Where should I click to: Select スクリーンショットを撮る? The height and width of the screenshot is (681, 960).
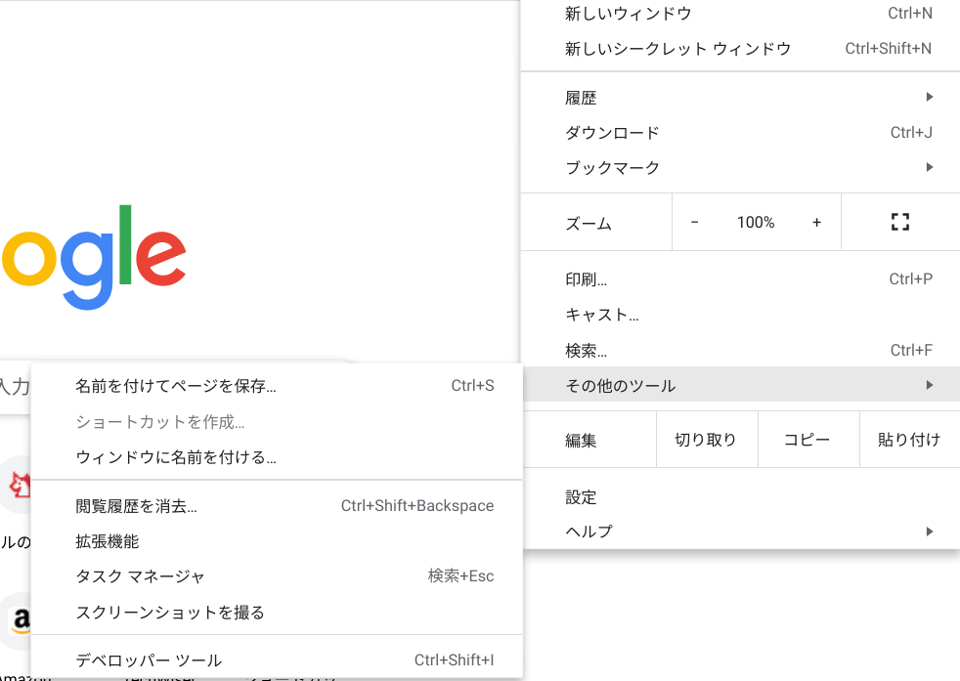pyautogui.click(x=277, y=612)
